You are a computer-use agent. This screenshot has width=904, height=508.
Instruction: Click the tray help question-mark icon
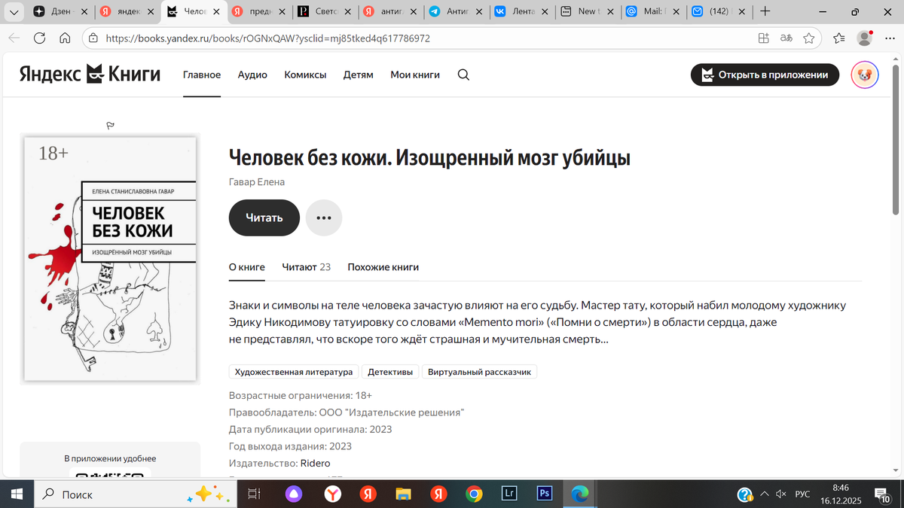(x=745, y=494)
